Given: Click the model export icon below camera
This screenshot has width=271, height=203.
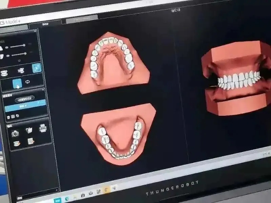Looking at the screenshot, I should coord(17,144).
